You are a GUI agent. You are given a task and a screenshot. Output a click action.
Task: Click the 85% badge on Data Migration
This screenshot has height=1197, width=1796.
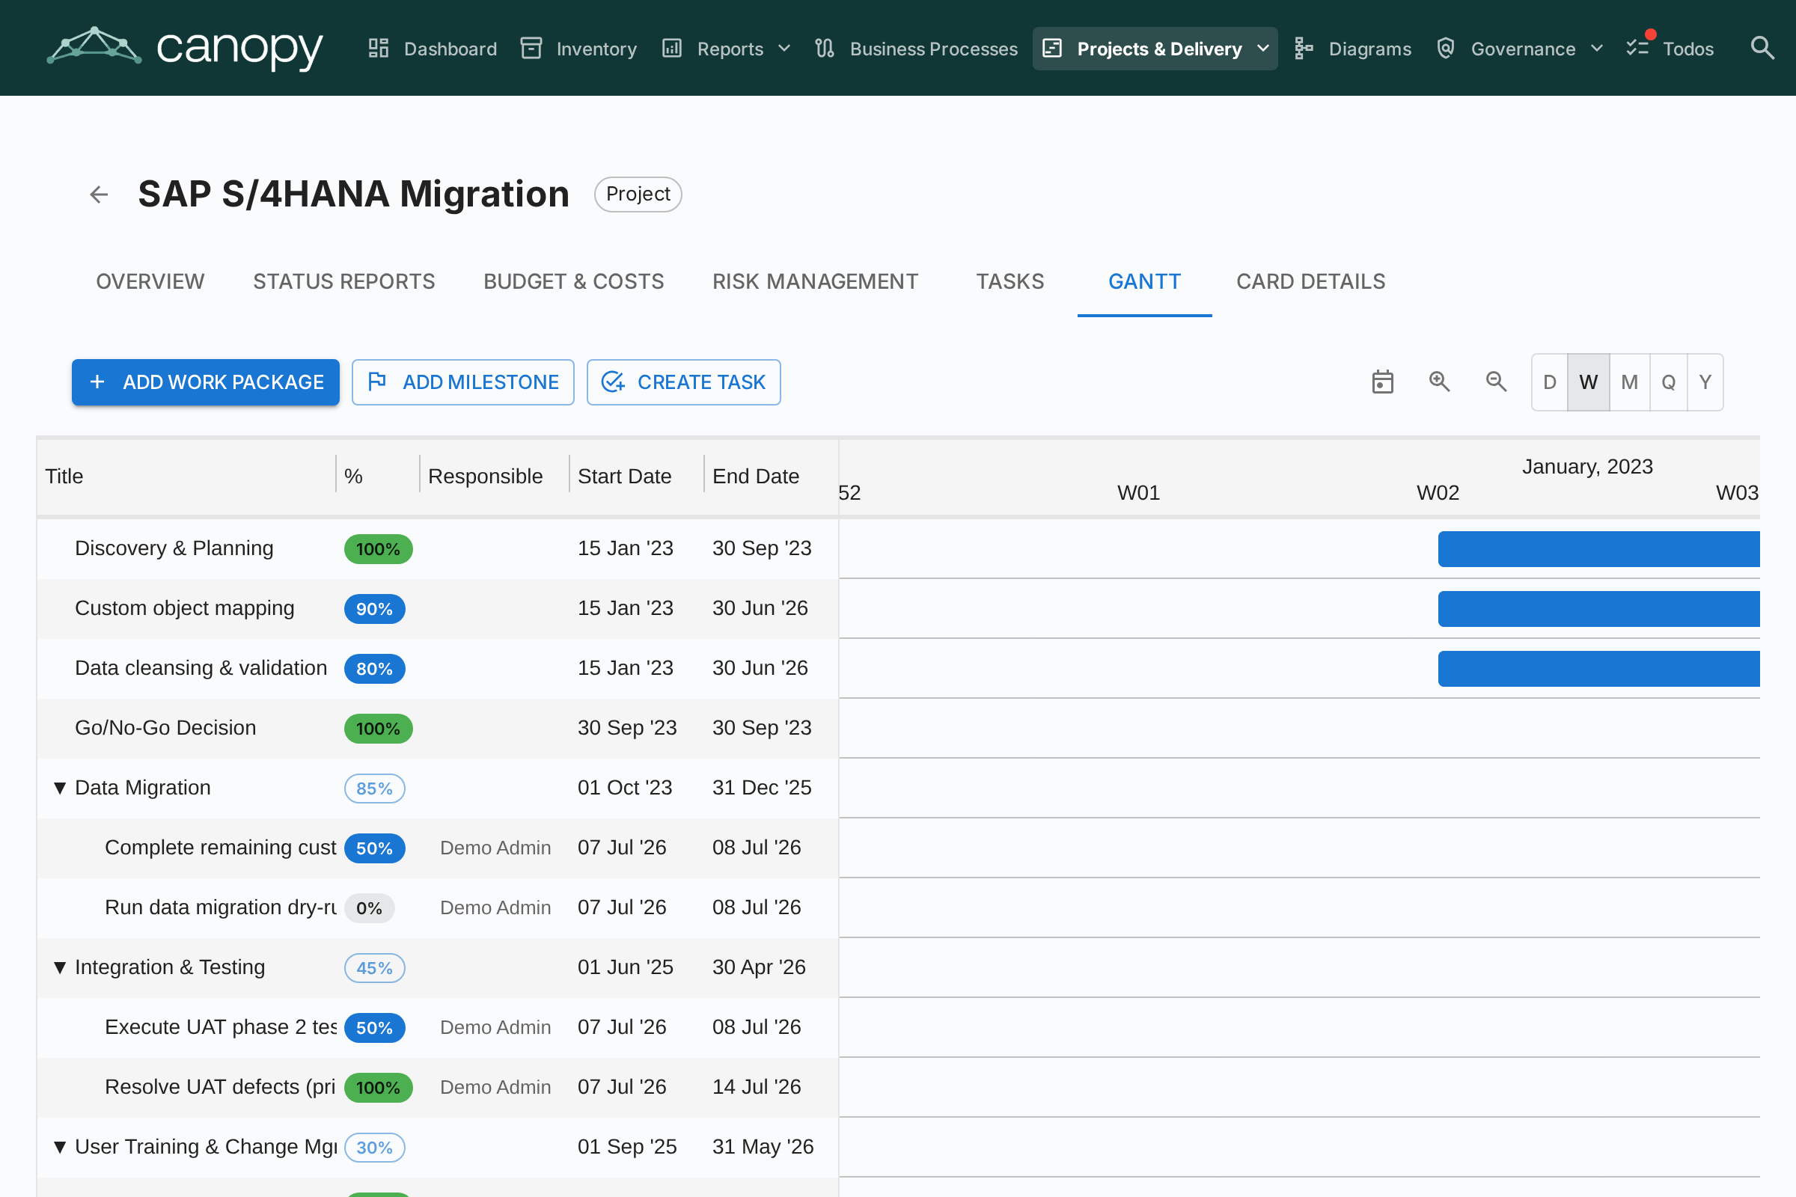click(x=374, y=789)
